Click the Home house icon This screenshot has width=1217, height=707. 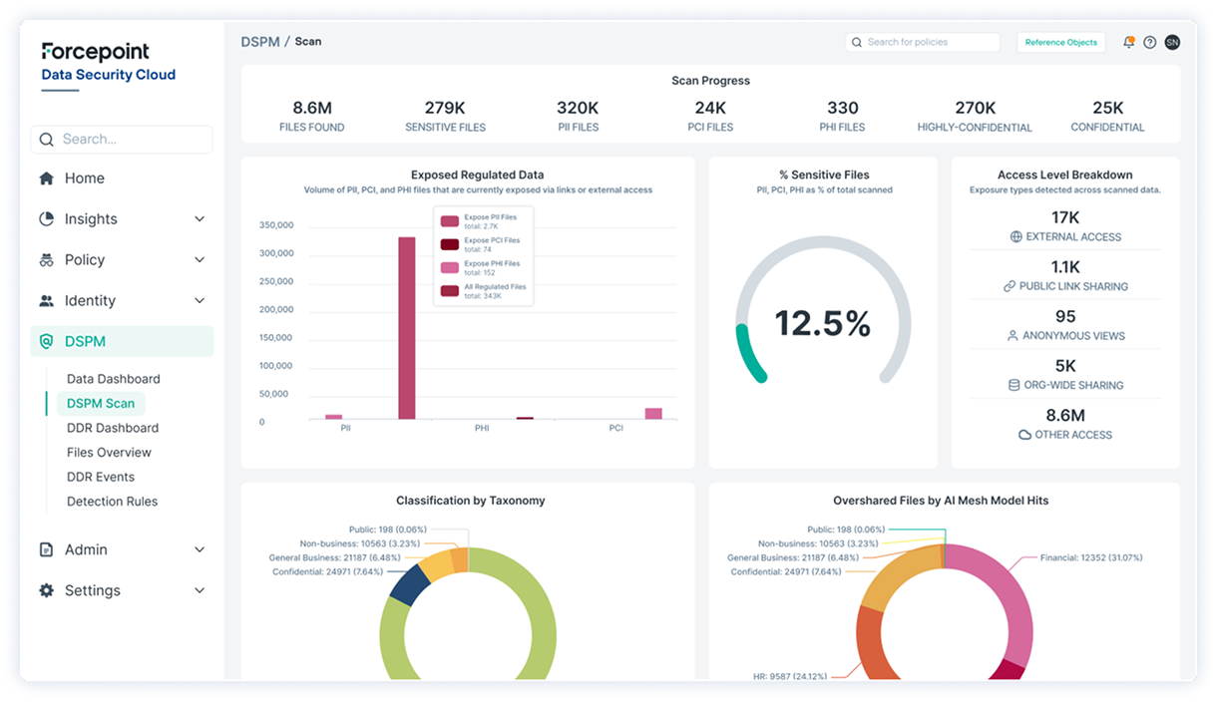(46, 178)
